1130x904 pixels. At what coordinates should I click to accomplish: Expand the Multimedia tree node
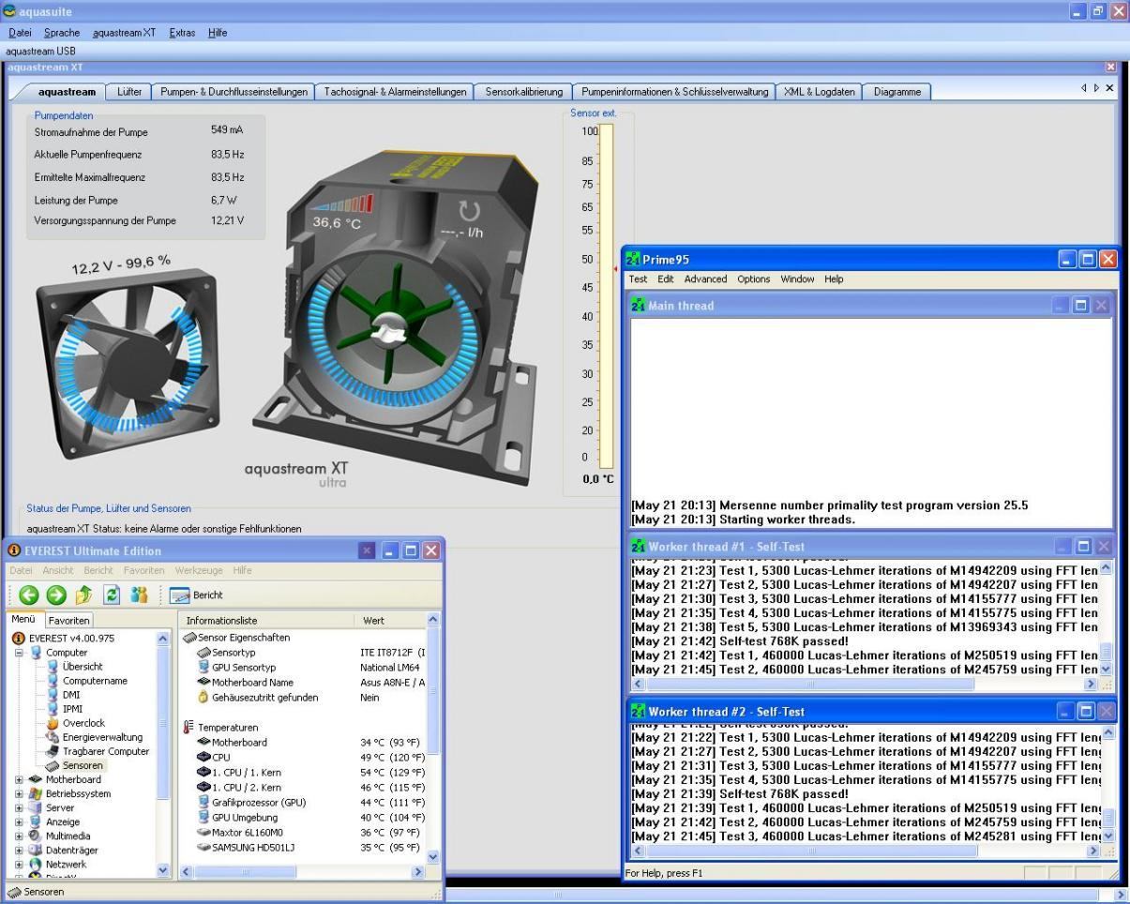19,836
